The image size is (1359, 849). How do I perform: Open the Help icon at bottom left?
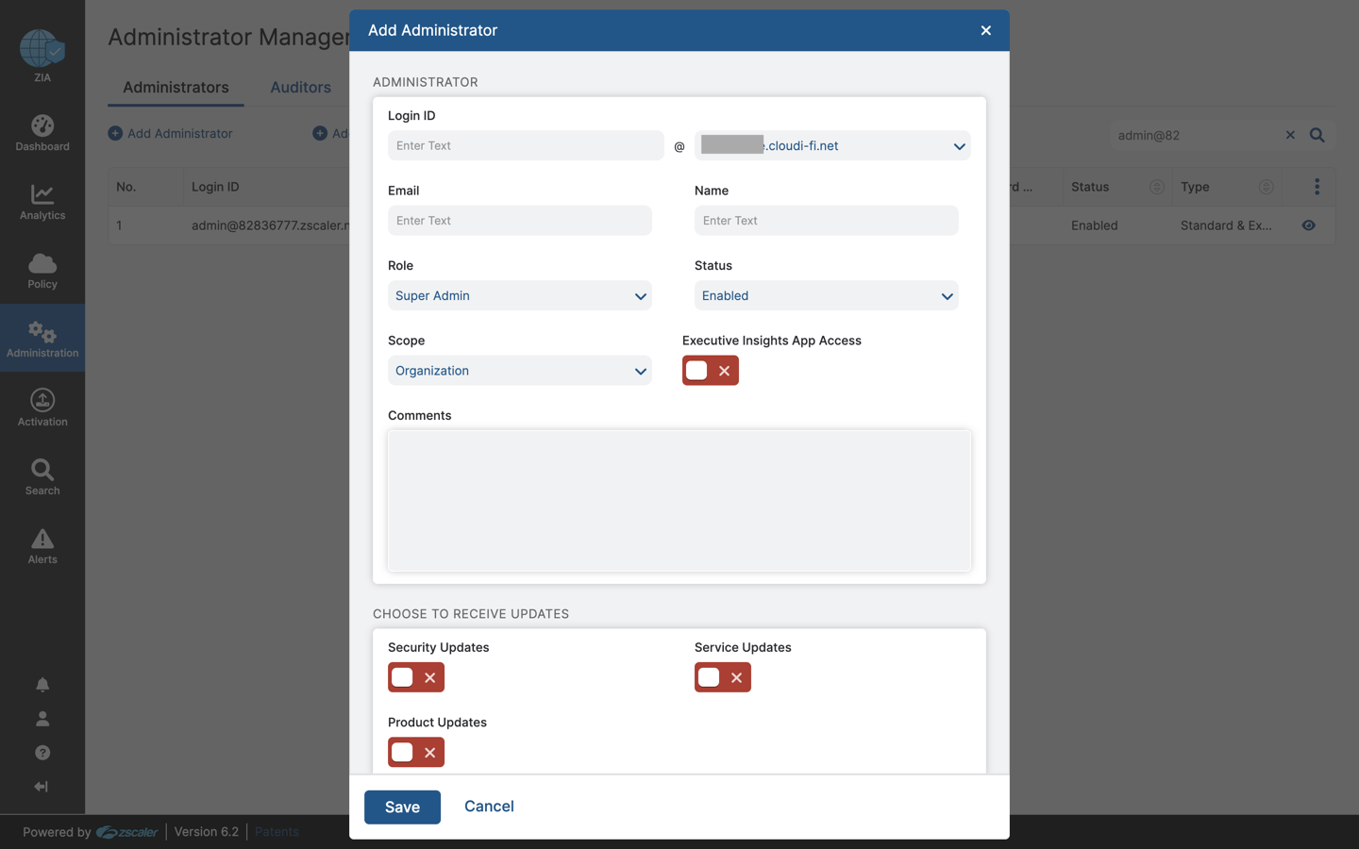point(42,752)
